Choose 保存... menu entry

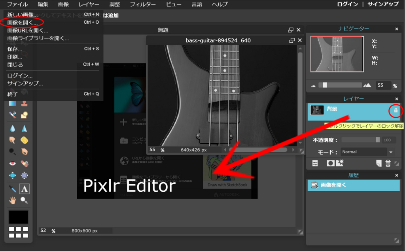click(53, 49)
